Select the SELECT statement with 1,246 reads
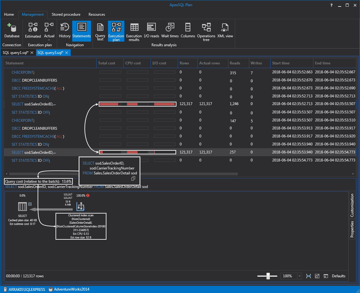This screenshot has height=293, width=360. (180, 104)
